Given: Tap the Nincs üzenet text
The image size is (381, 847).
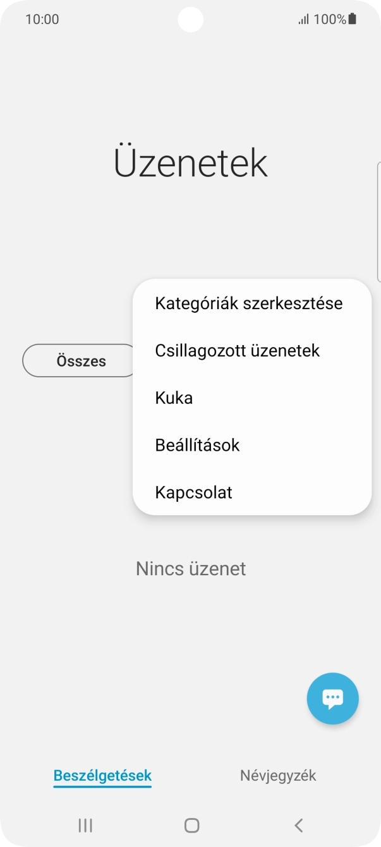Looking at the screenshot, I should coord(190,568).
